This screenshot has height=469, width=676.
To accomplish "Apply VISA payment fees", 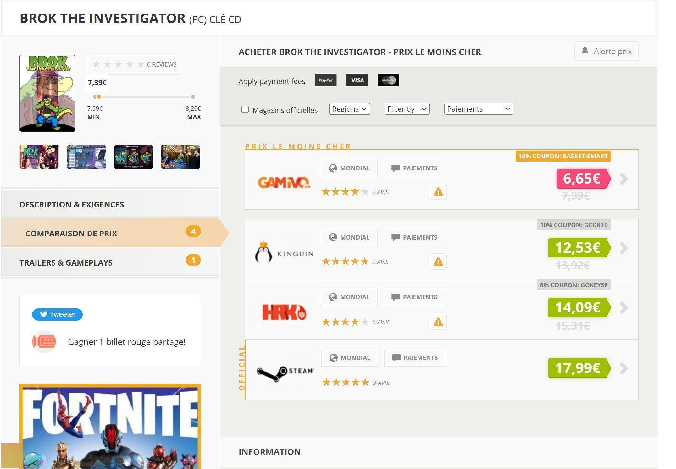I will coord(357,80).
